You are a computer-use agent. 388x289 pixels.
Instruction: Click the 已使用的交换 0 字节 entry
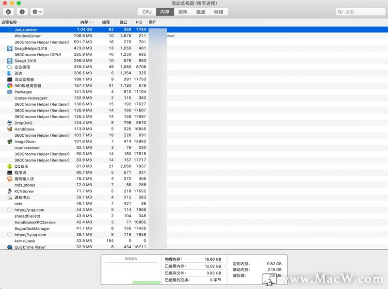pyautogui.click(x=193, y=280)
